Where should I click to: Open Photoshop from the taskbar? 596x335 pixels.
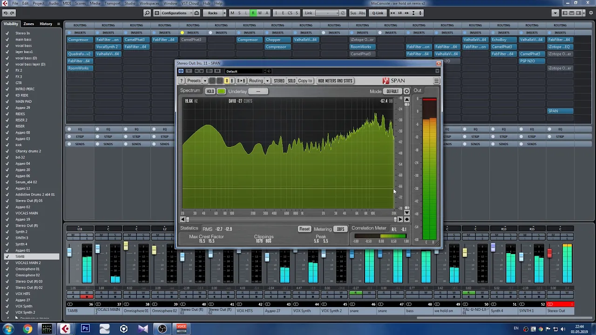85,329
